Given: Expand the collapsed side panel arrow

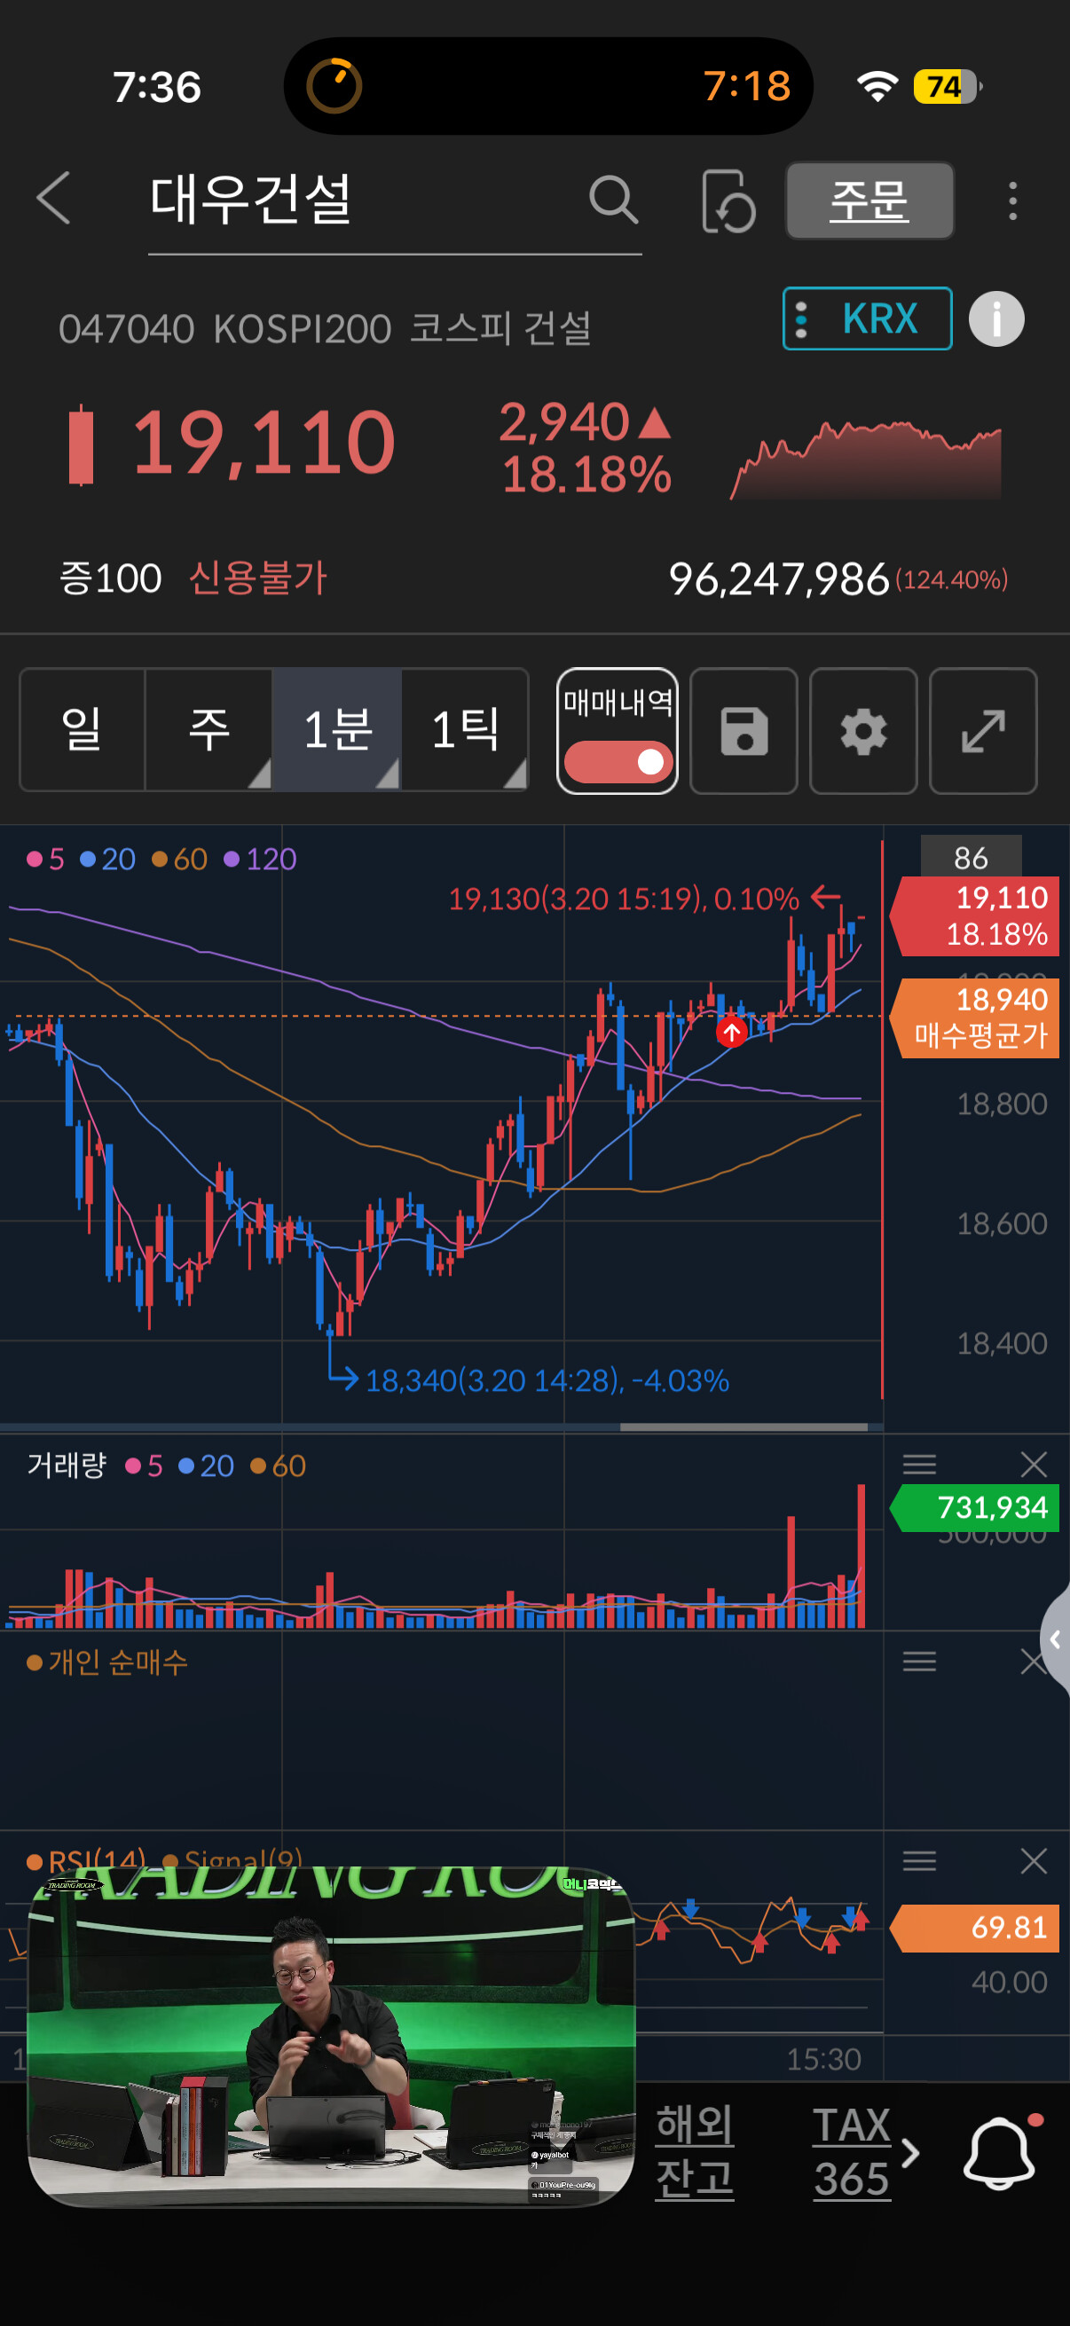Looking at the screenshot, I should (1055, 1638).
